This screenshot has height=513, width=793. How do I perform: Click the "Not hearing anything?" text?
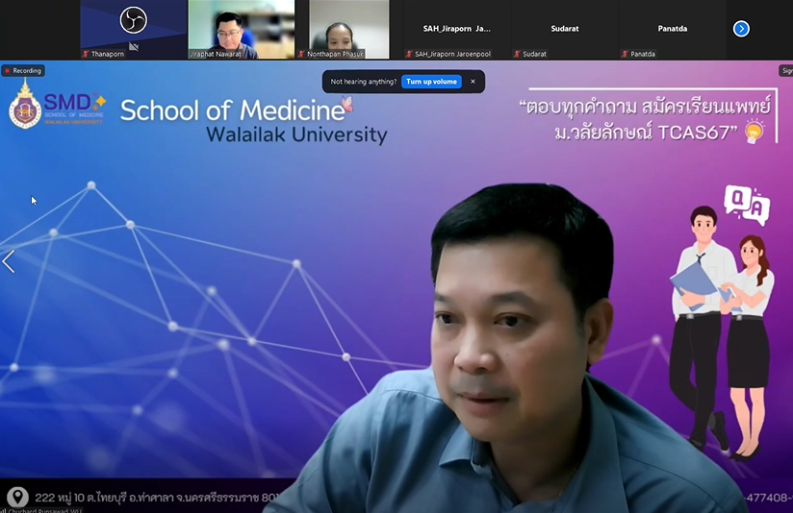(364, 82)
